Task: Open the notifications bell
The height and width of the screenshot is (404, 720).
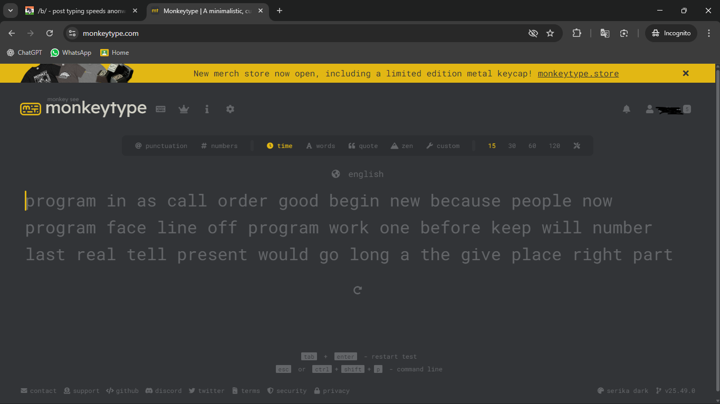Action: [x=627, y=109]
